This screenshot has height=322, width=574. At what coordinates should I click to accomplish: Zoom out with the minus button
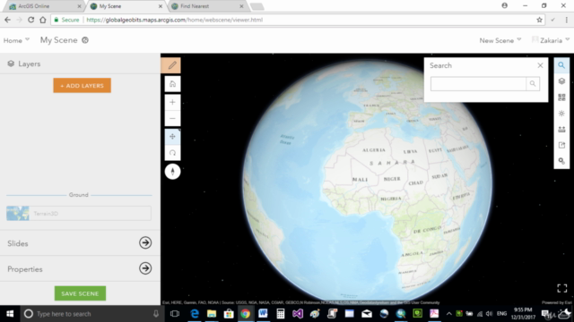pyautogui.click(x=172, y=118)
